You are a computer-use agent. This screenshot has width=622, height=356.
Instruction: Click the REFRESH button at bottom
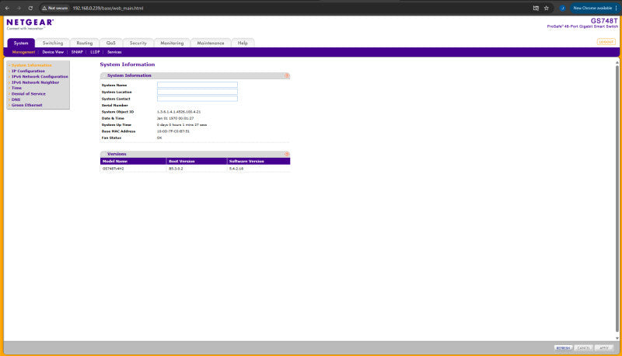tap(563, 347)
